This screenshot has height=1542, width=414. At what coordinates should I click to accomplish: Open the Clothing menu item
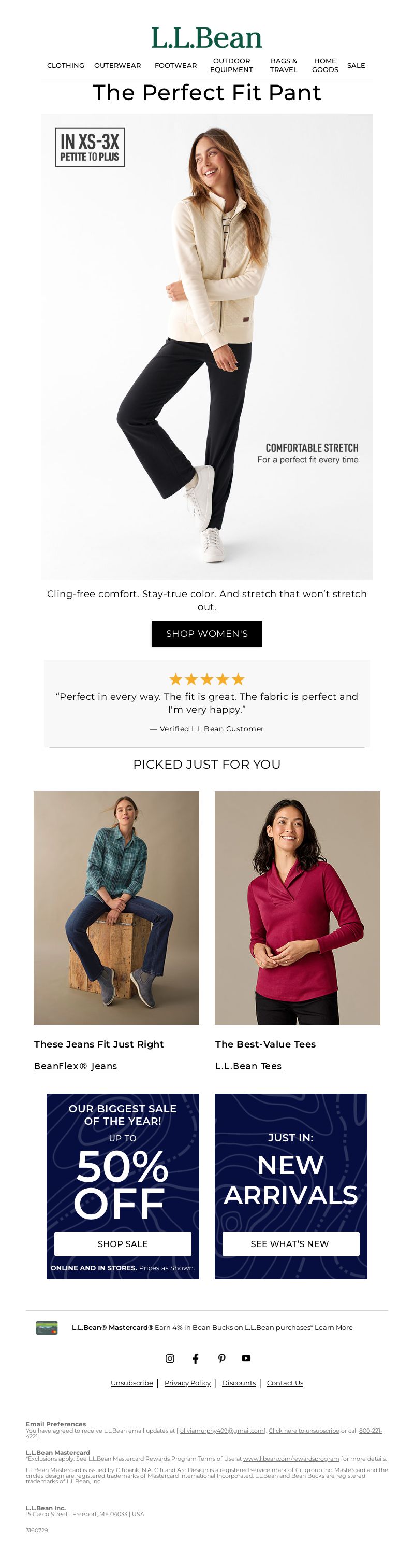point(66,65)
